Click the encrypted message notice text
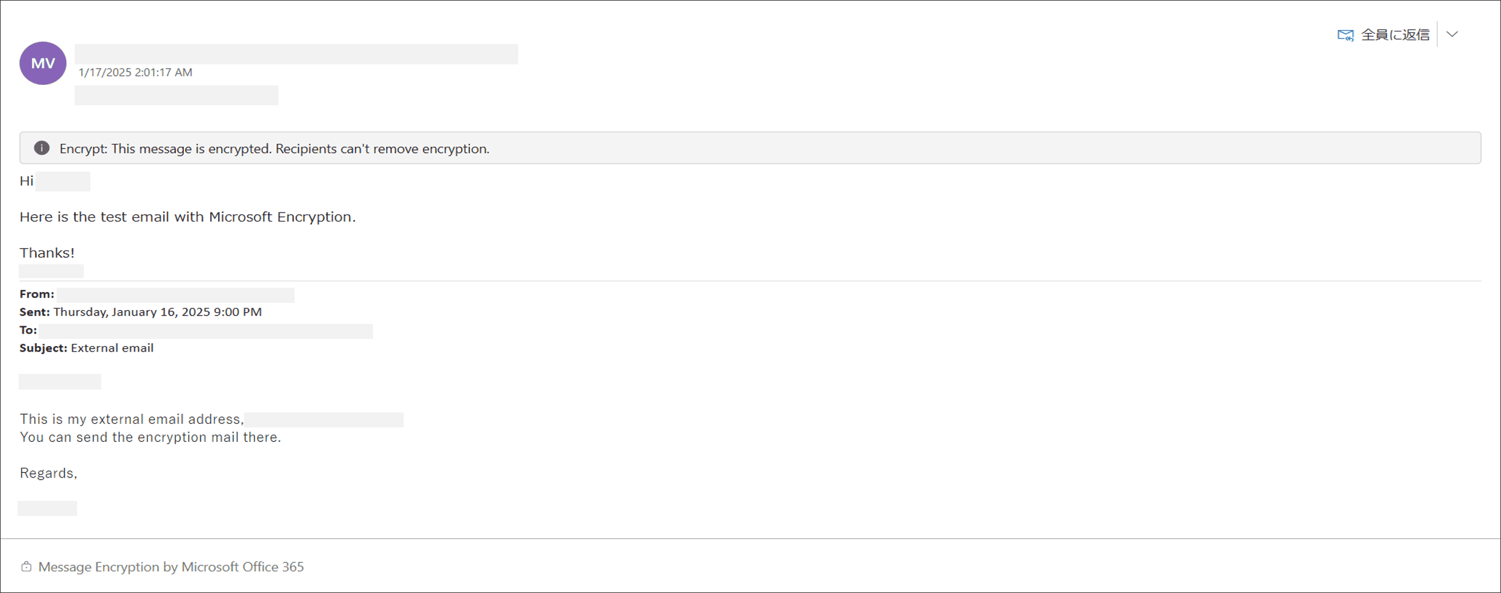 coord(274,149)
